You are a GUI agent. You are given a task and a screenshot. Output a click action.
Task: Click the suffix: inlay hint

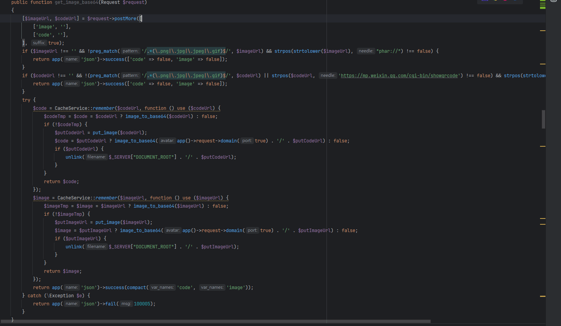pyautogui.click(x=39, y=43)
